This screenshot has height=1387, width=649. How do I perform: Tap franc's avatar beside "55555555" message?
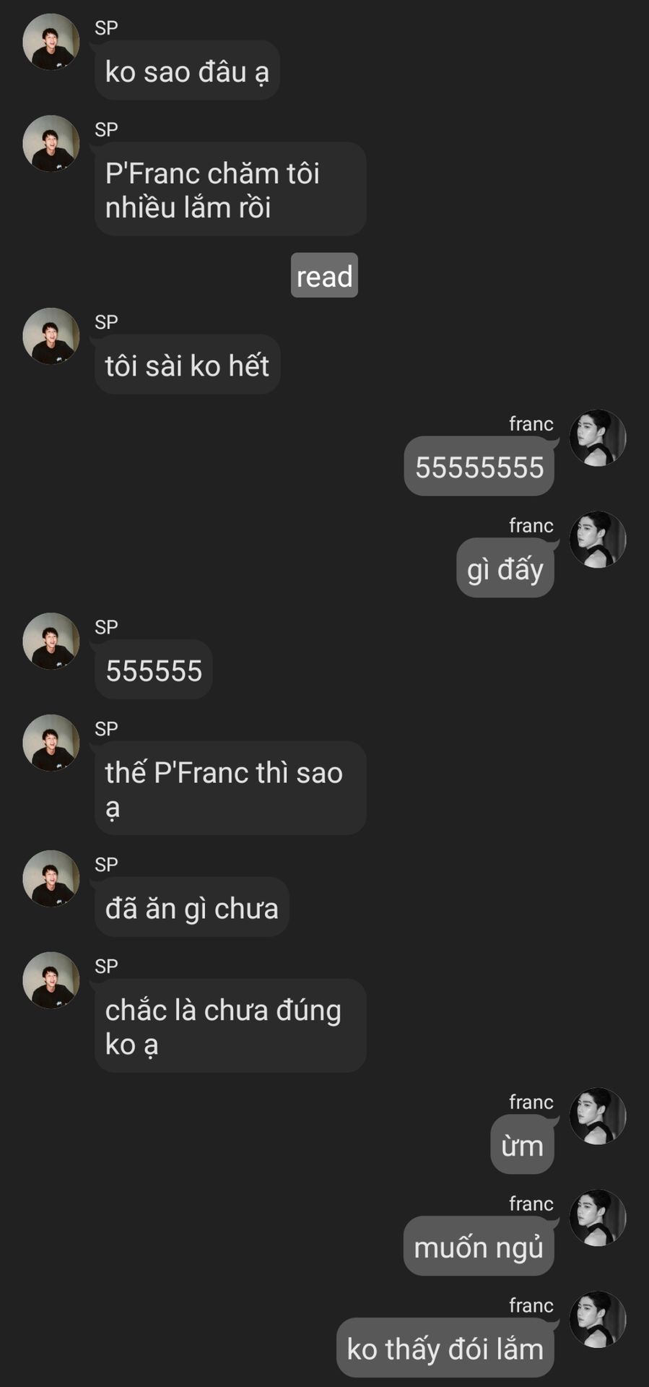pyautogui.click(x=598, y=438)
